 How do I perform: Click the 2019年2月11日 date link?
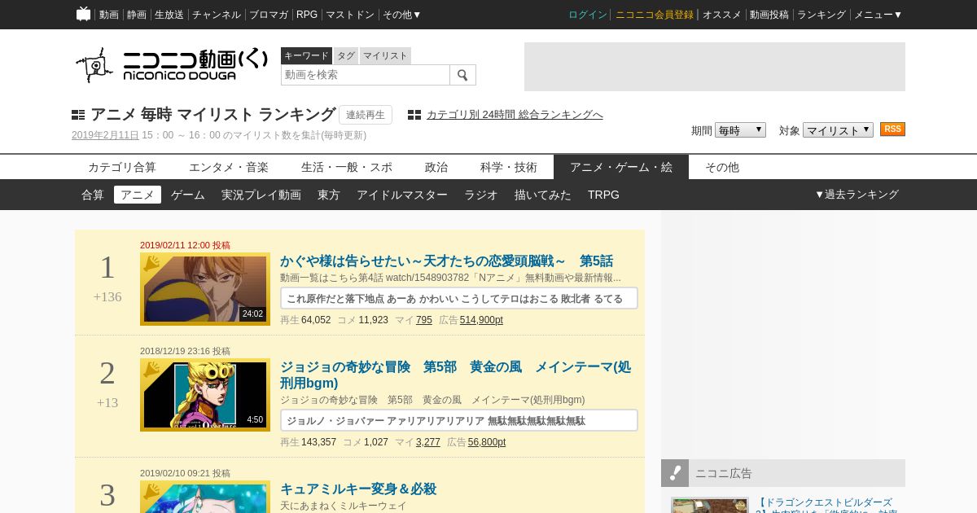(x=105, y=135)
